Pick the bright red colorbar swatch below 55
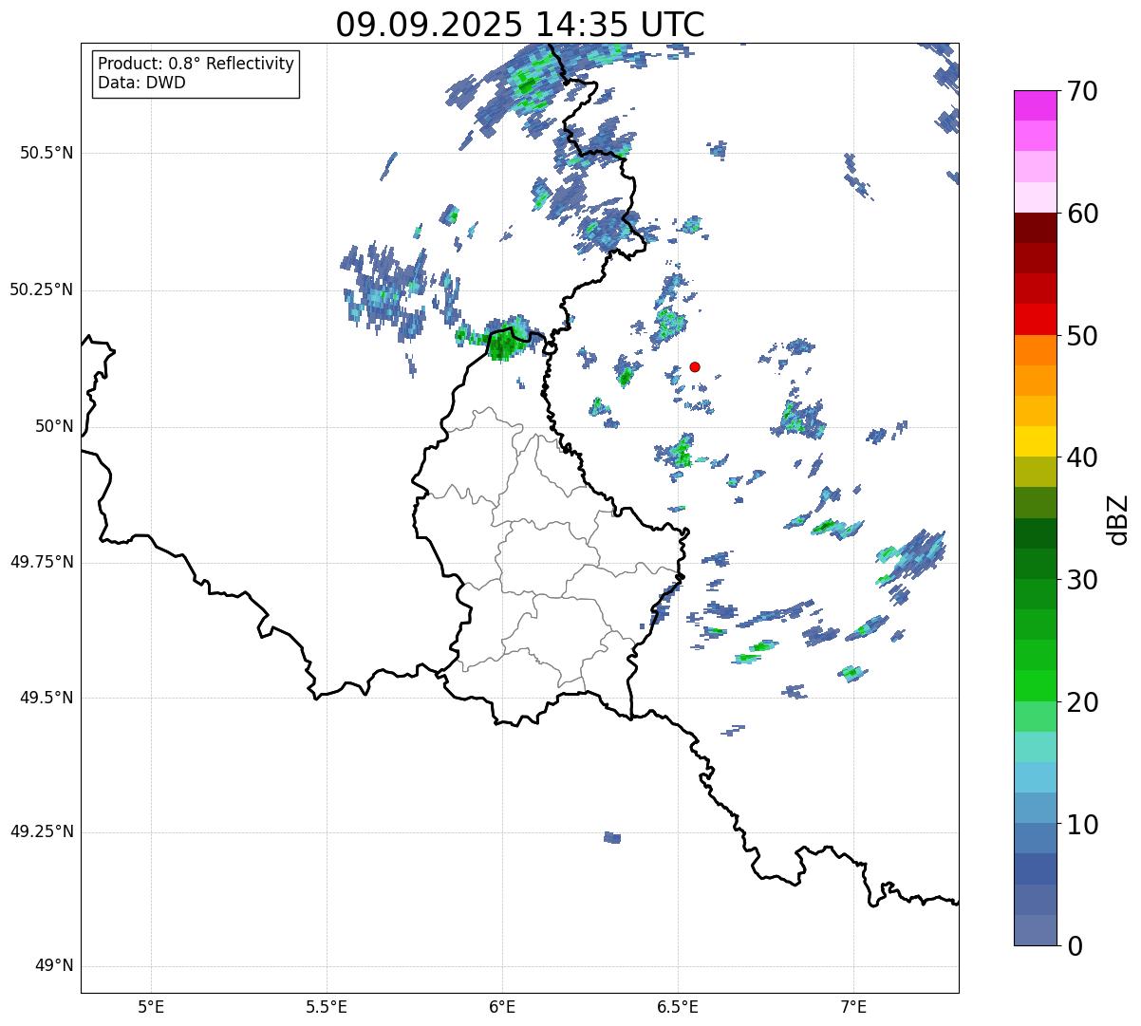1141x1026 pixels. pyautogui.click(x=1035, y=319)
